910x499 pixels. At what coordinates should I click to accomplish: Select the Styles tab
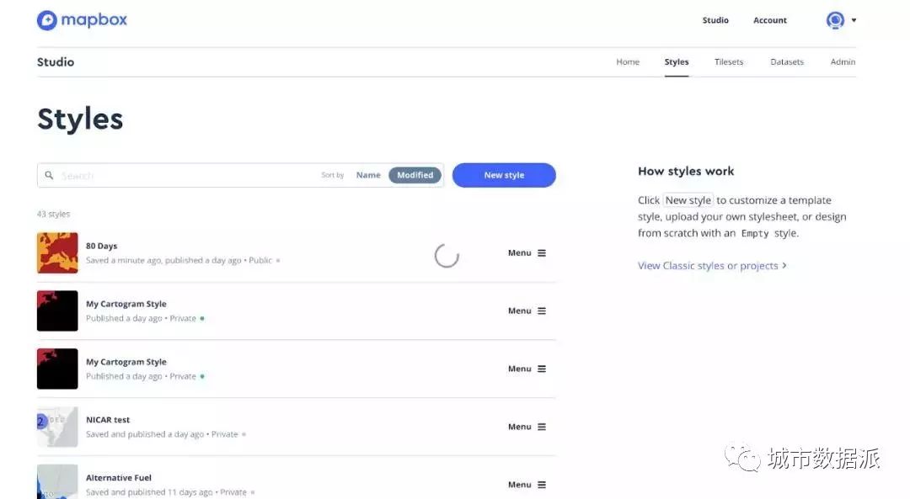coord(677,62)
